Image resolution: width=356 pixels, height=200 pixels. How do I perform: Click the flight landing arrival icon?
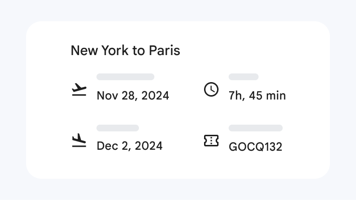coord(79,141)
